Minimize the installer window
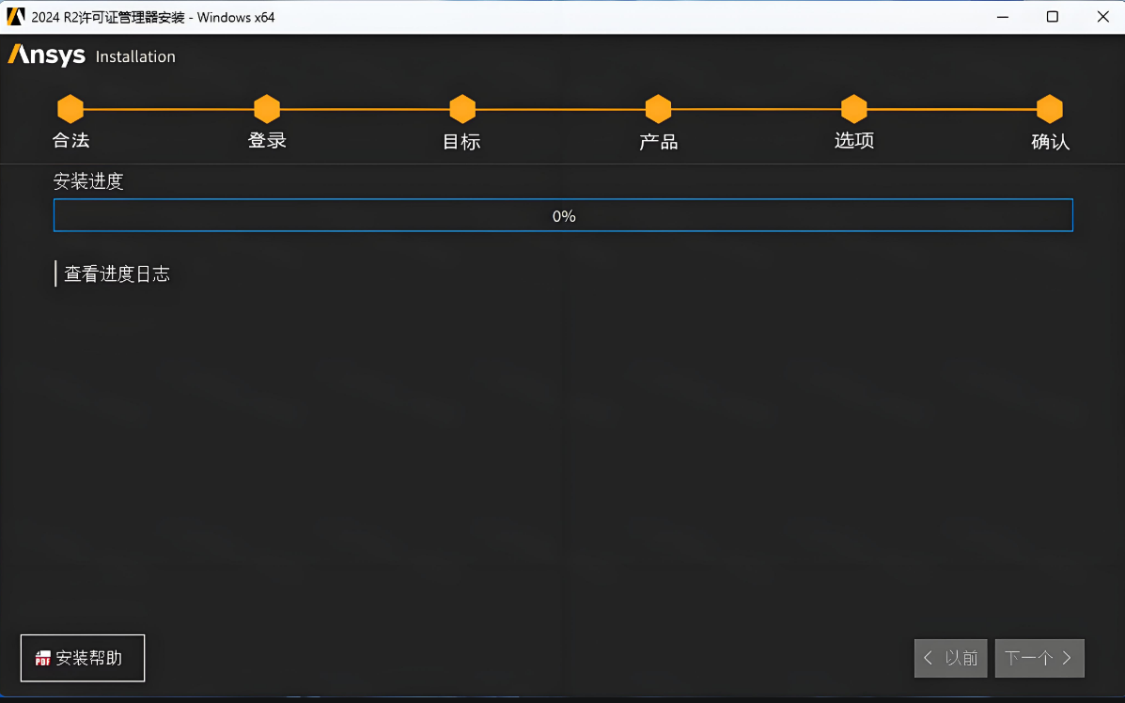This screenshot has height=703, width=1125. coord(1003,17)
